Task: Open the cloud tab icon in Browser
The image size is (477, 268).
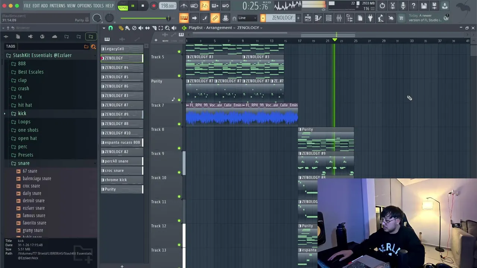Action: pyautogui.click(x=54, y=36)
